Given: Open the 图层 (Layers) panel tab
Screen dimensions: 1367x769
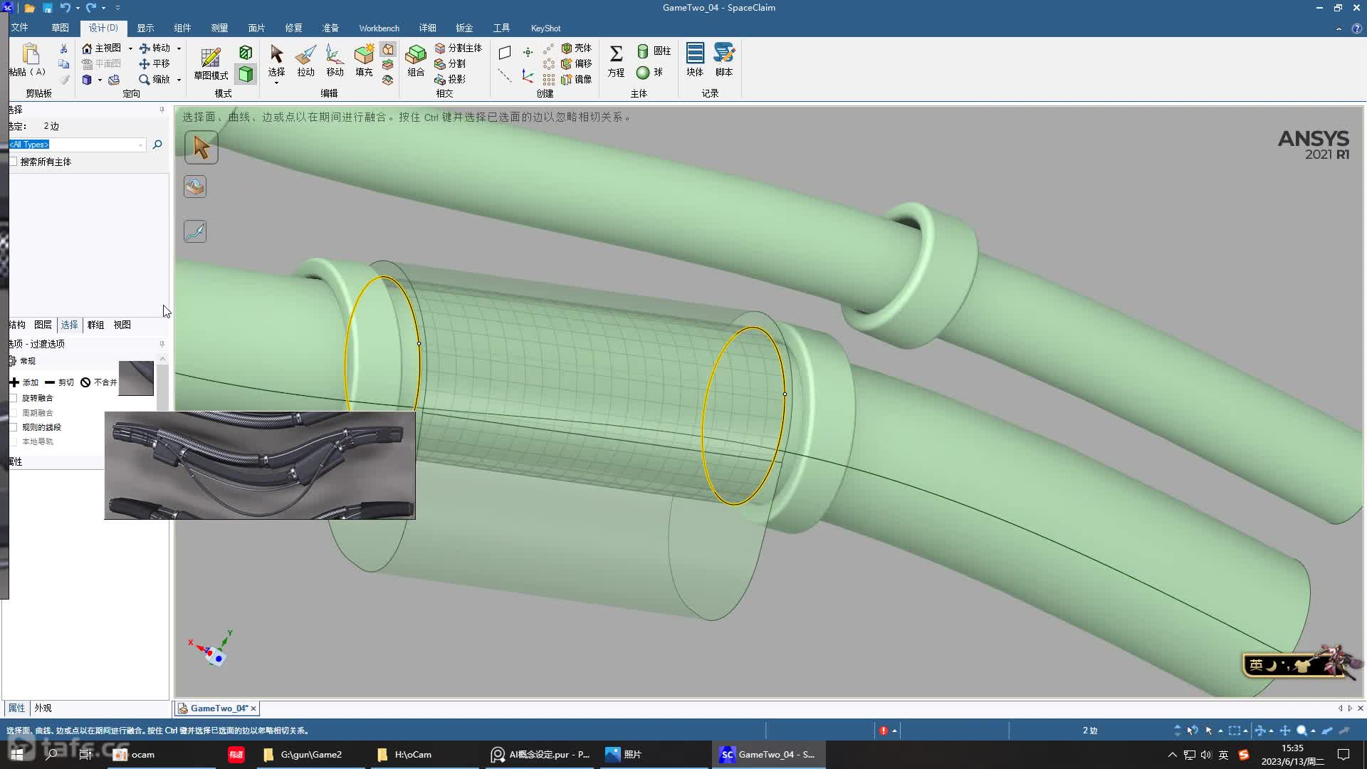Looking at the screenshot, I should [43, 325].
